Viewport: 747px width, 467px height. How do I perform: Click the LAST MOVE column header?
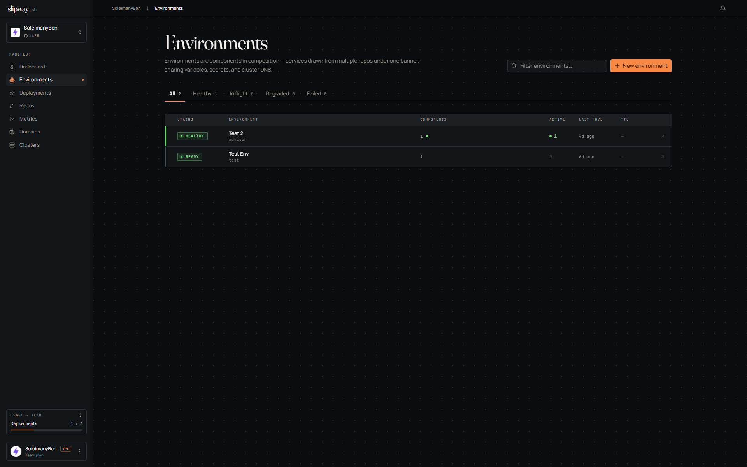point(591,119)
